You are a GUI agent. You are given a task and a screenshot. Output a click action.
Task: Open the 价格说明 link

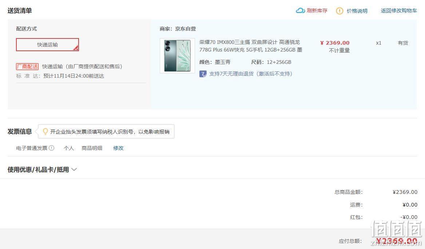[357, 11]
